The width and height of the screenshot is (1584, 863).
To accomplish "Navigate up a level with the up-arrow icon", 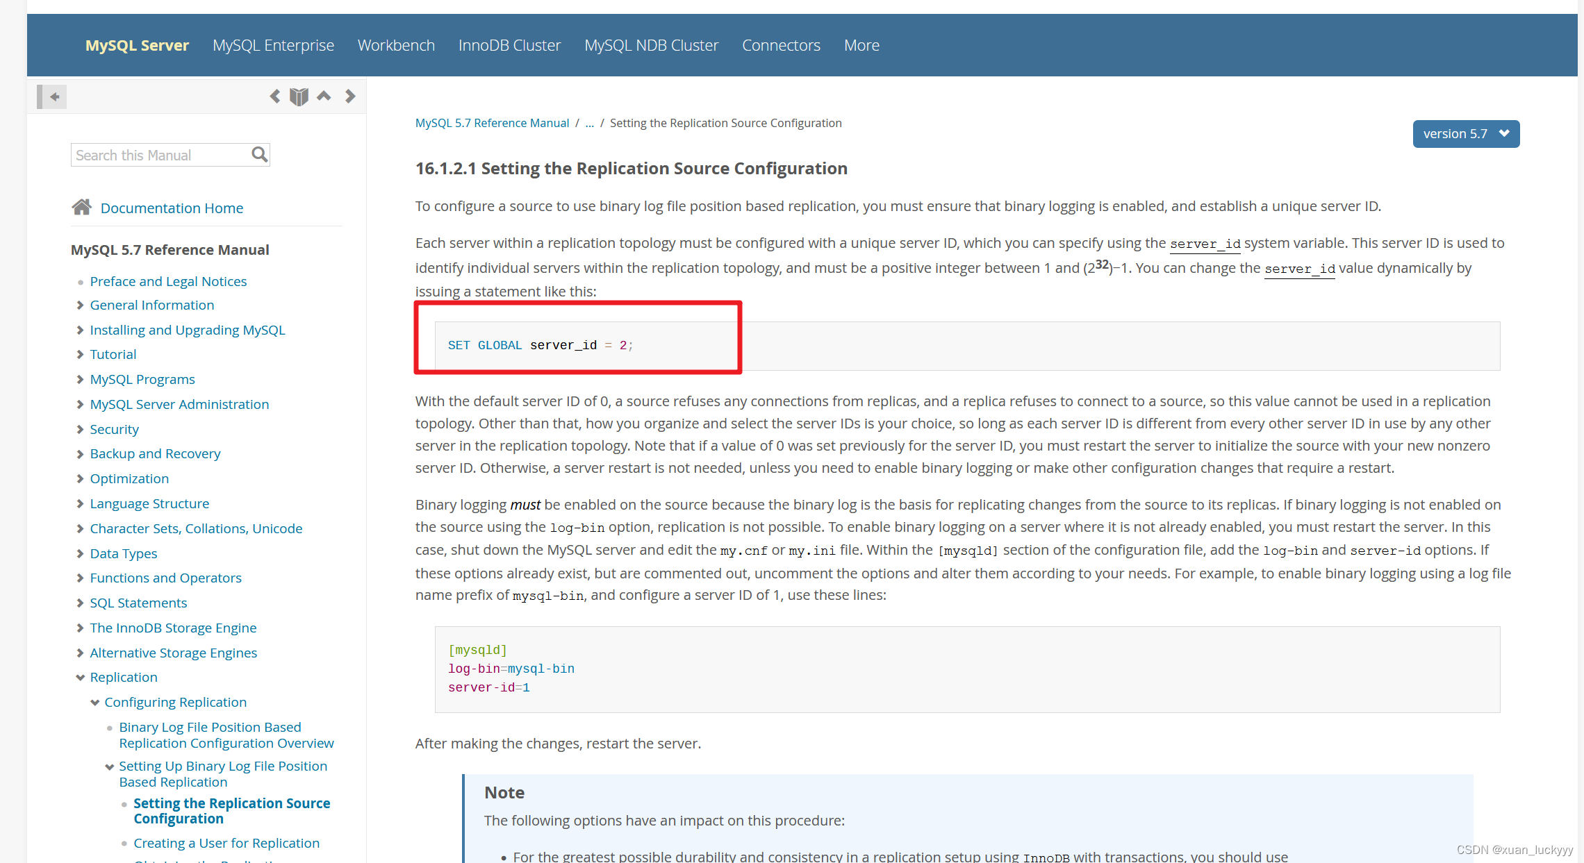I will point(324,97).
